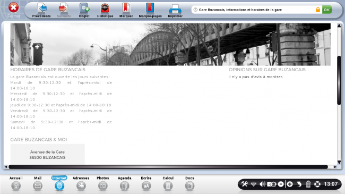Print the page with Imprimer

tap(175, 10)
